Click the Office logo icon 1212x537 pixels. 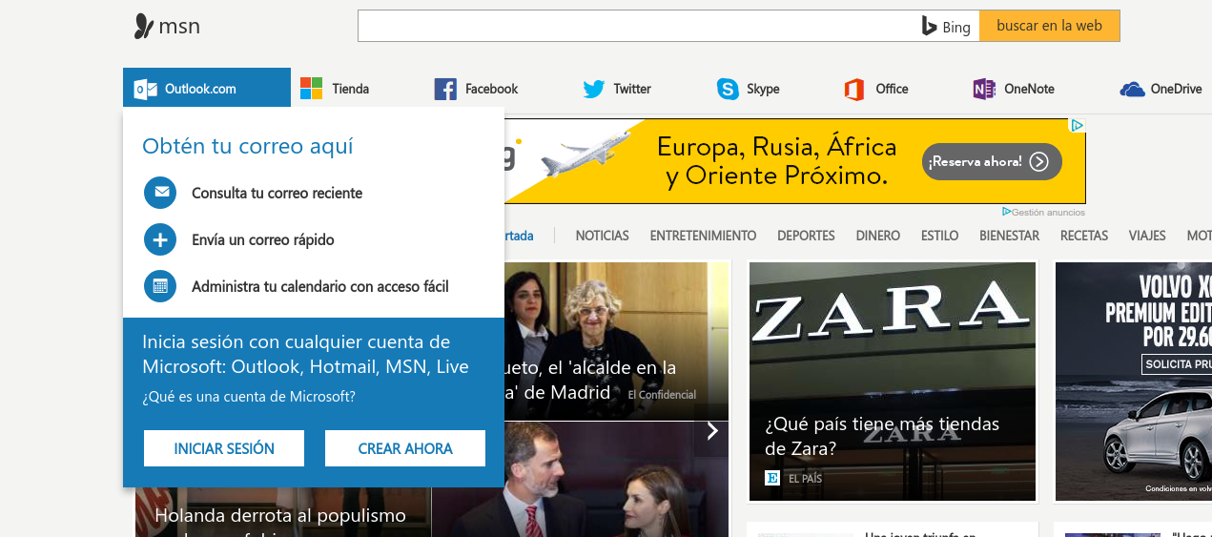coord(853,89)
